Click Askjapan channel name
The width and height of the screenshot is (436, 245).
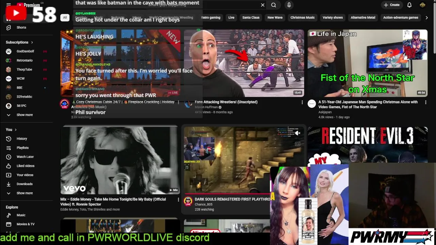coord(325,112)
